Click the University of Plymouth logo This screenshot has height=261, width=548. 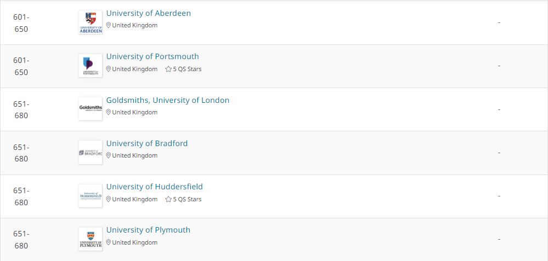point(91,239)
